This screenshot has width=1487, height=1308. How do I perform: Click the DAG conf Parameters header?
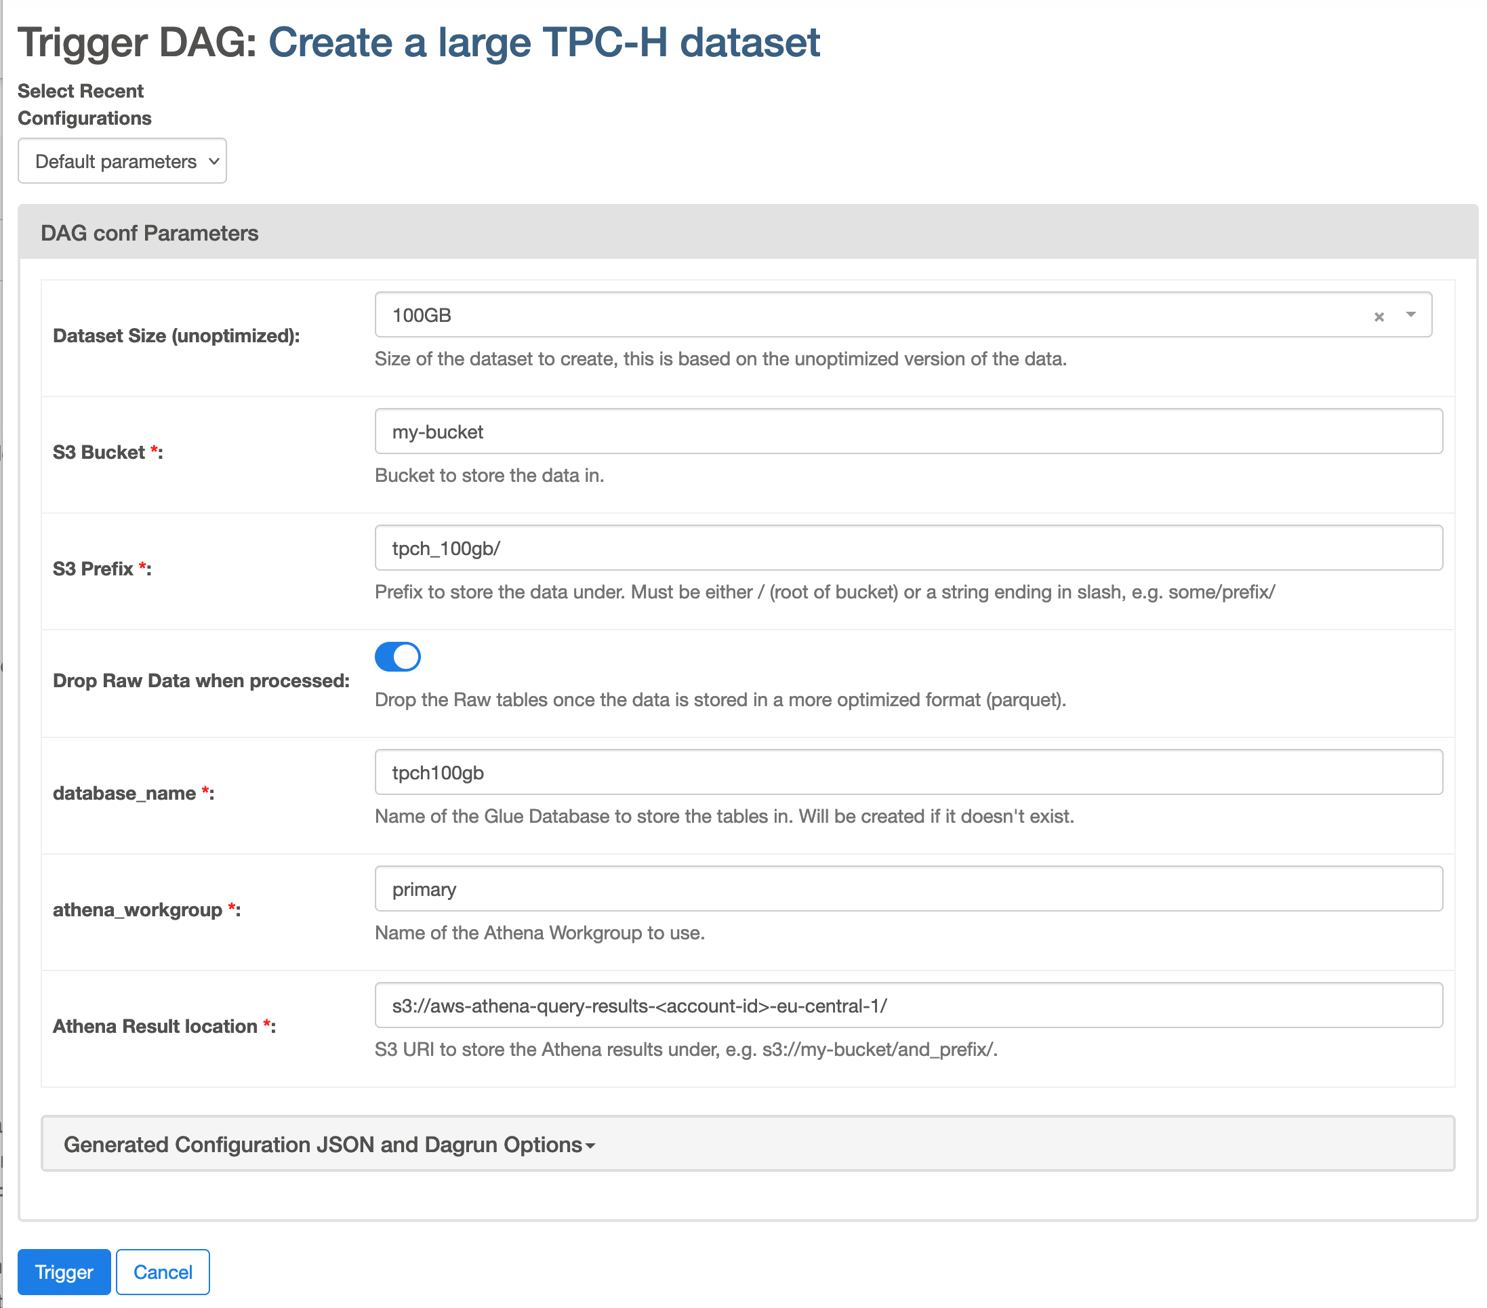pos(748,232)
